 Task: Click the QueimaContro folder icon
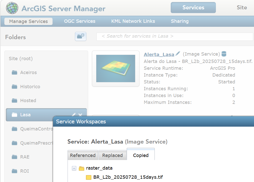point(14,129)
